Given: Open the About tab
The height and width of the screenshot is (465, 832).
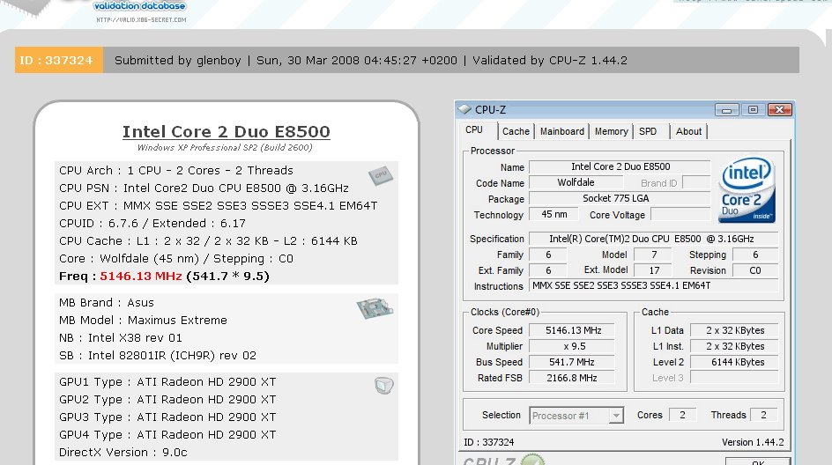Looking at the screenshot, I should pos(688,131).
